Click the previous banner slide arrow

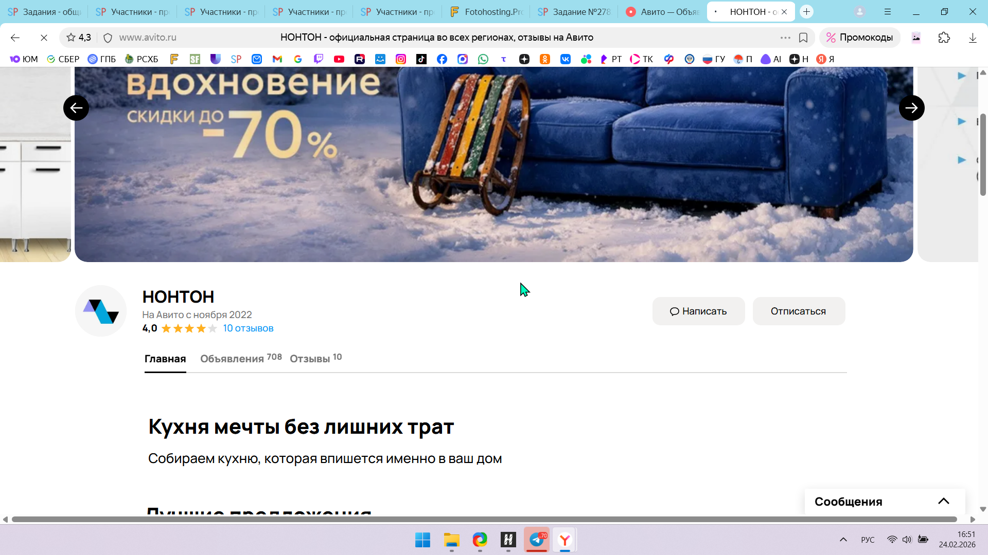[x=76, y=108]
